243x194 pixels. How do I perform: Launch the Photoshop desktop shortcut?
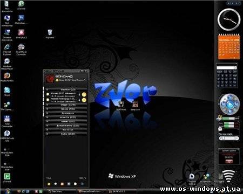click(21, 19)
